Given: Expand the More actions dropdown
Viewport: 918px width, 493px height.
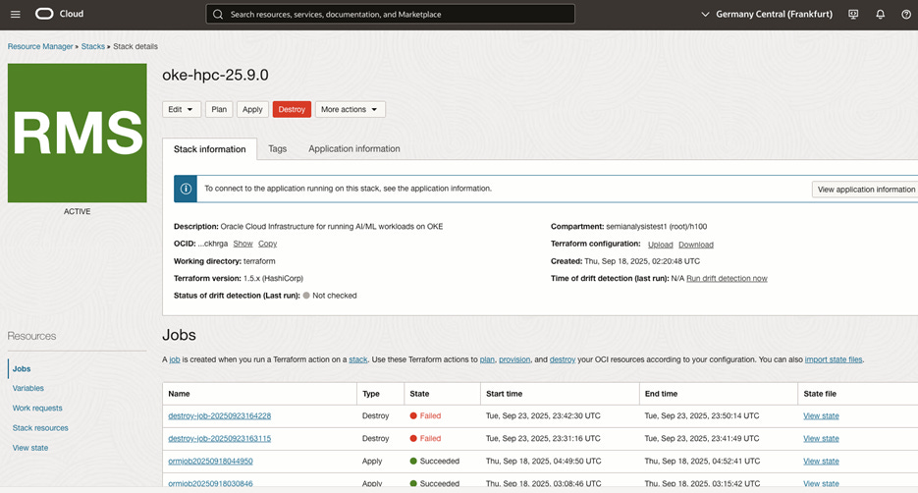Looking at the screenshot, I should tap(351, 109).
